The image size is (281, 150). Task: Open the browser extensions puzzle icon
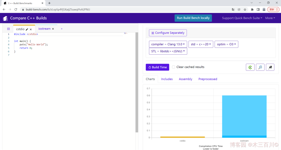252,9
